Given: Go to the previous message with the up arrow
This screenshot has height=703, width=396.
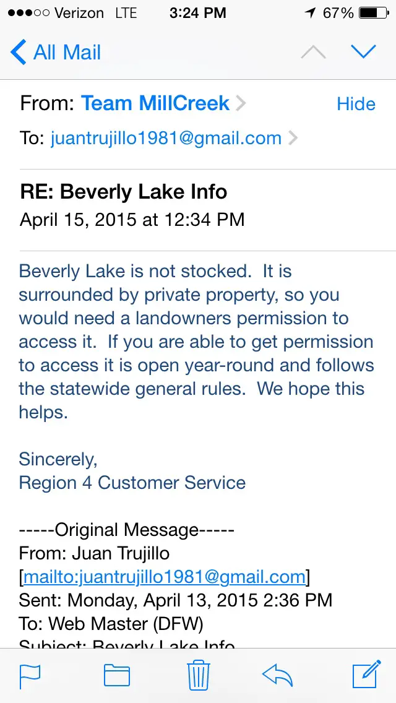Looking at the screenshot, I should coord(313,53).
